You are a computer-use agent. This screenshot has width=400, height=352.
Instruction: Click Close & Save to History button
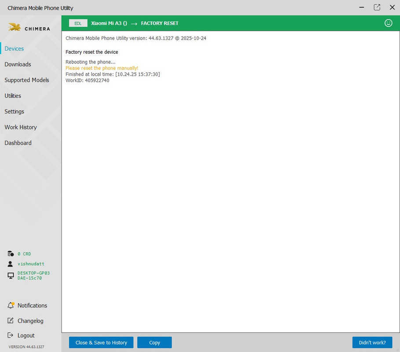(101, 342)
